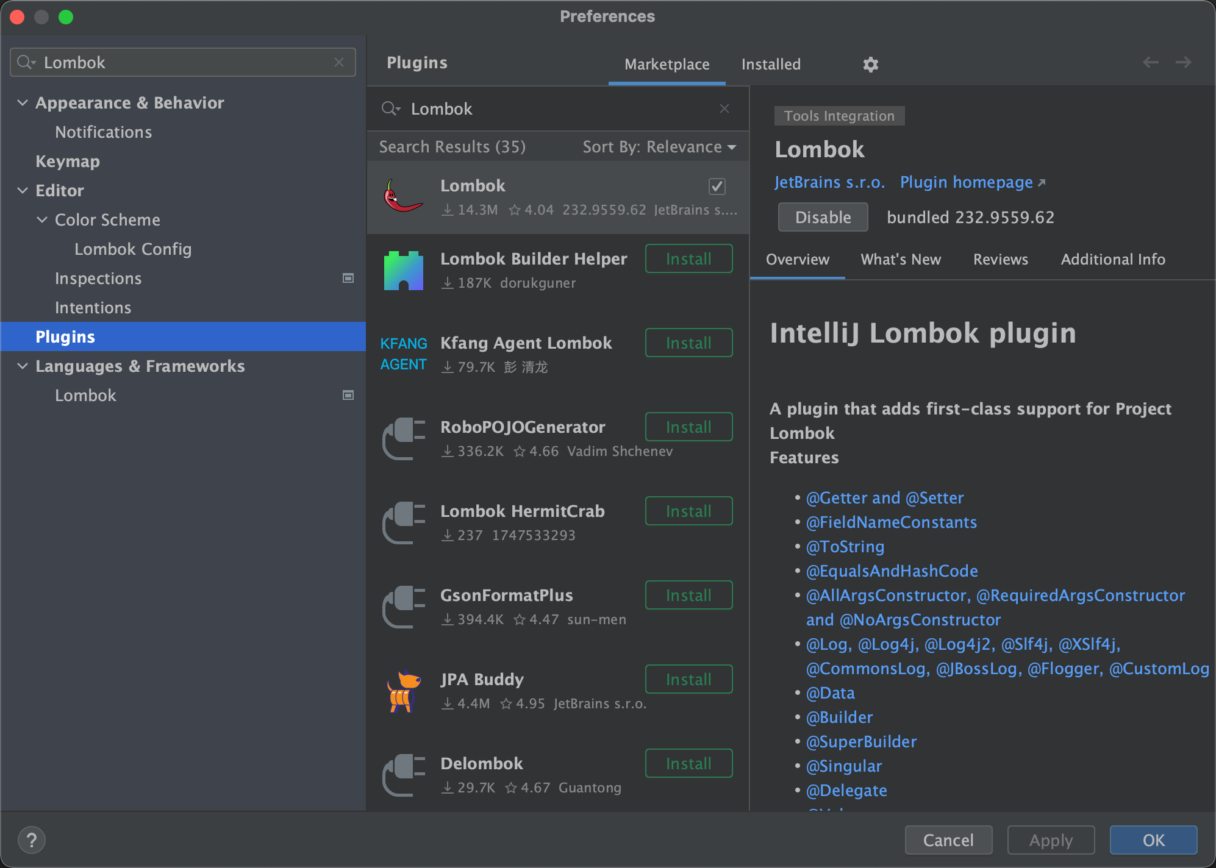Click project-level marker icon beside Inspections
The image size is (1216, 868).
point(348,278)
